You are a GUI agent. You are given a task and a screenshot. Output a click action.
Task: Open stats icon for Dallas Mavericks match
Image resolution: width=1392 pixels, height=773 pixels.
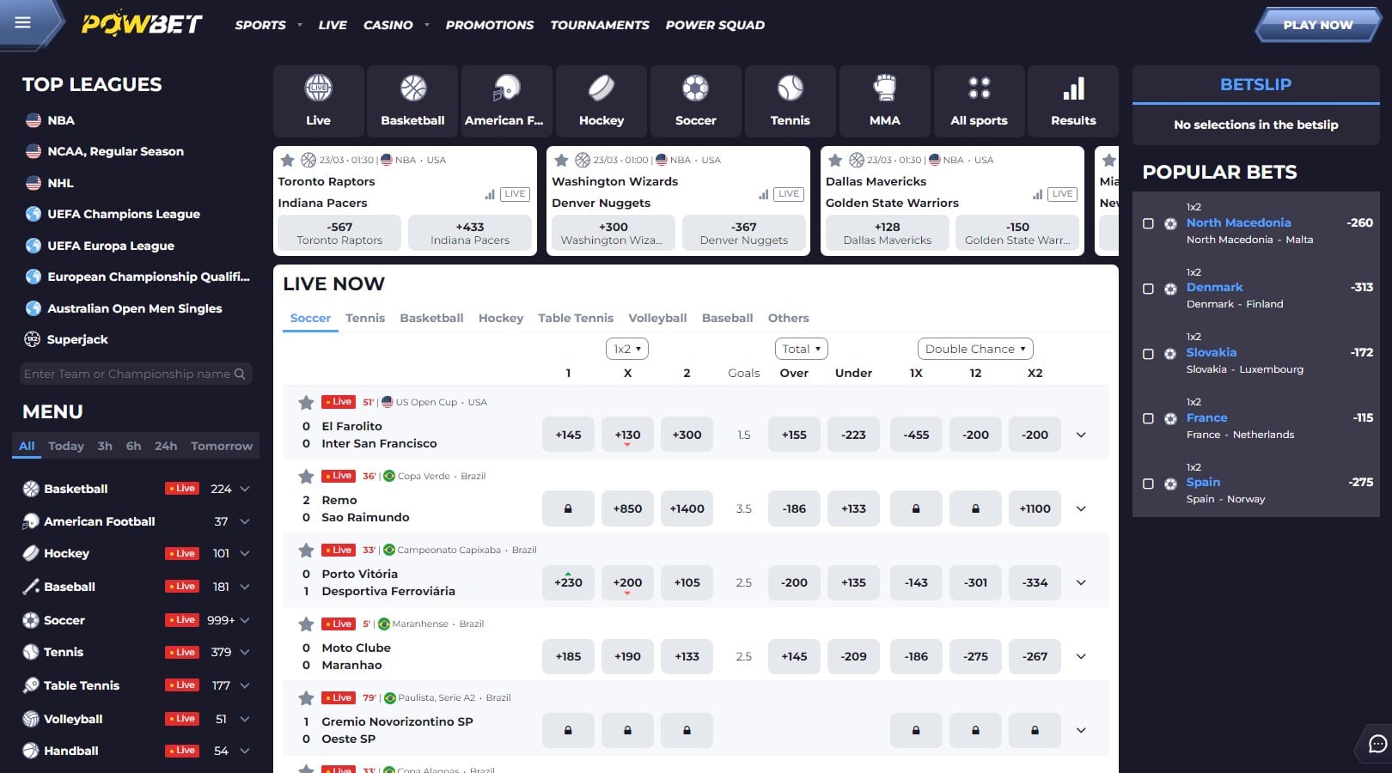click(x=1037, y=194)
